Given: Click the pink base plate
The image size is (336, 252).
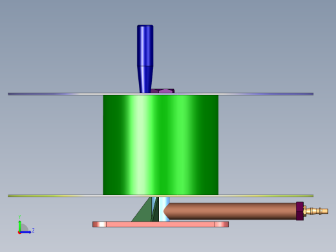Looking at the screenshot, I should pos(160,224).
